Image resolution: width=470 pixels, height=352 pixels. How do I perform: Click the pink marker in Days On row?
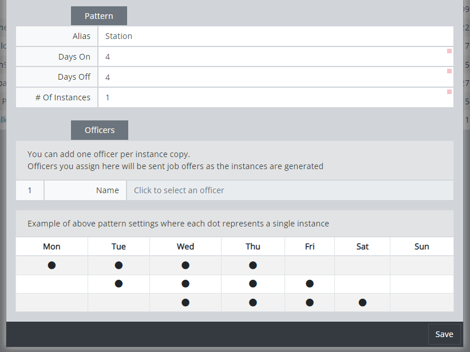pos(449,51)
